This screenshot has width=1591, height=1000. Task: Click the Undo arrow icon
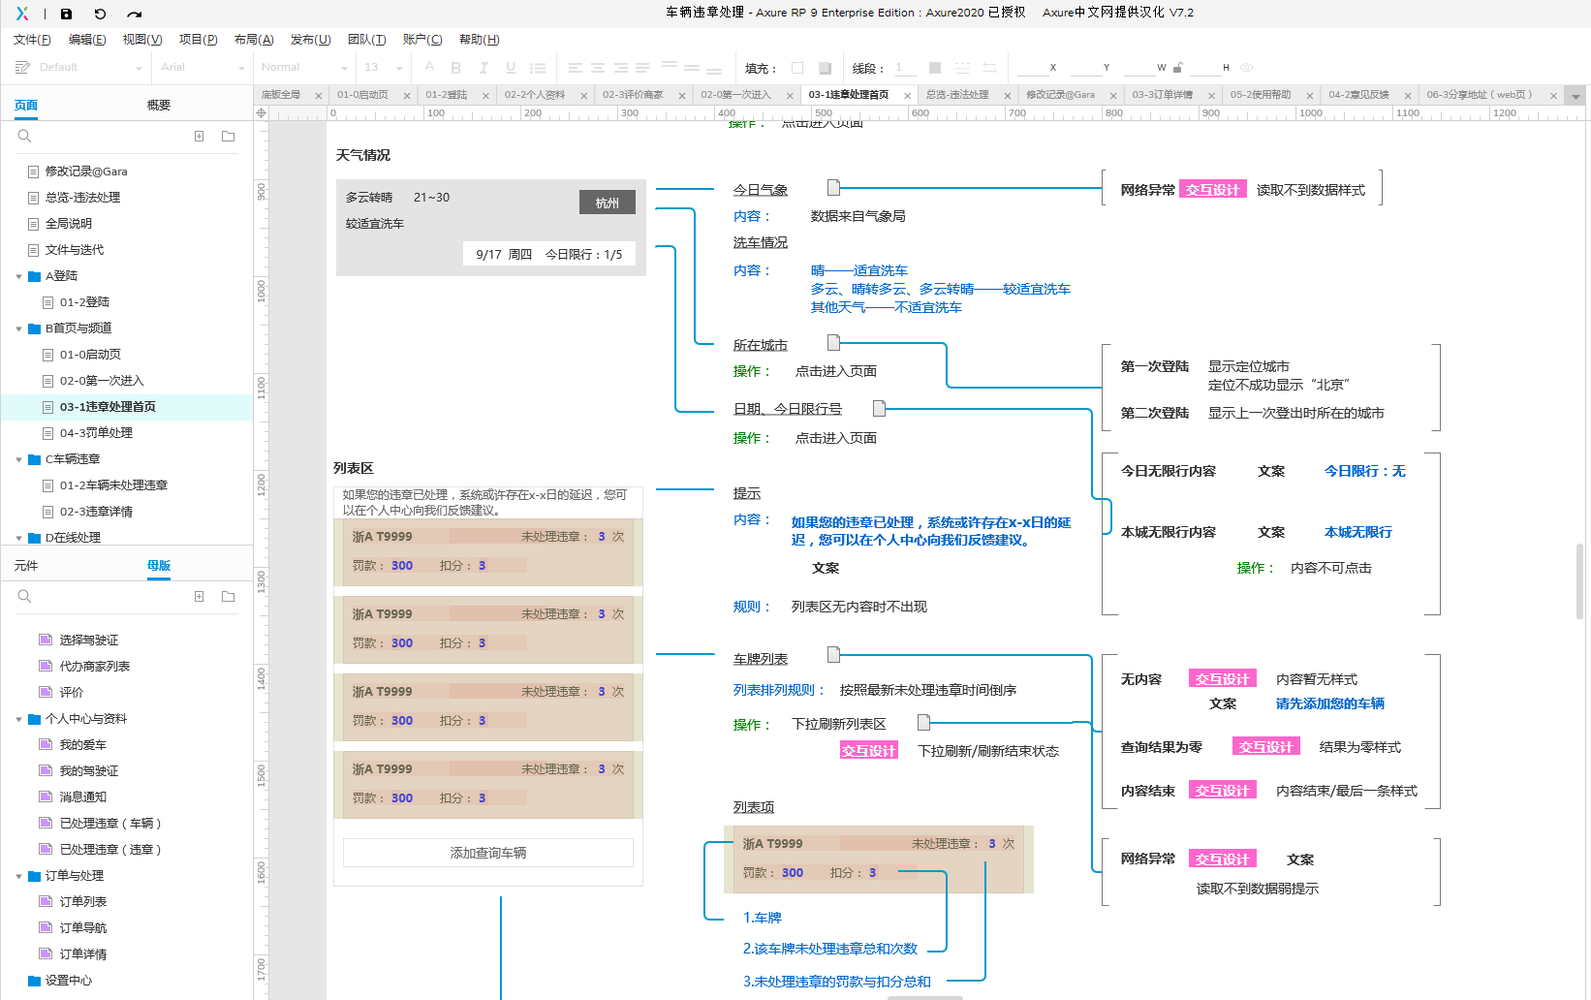pos(100,14)
